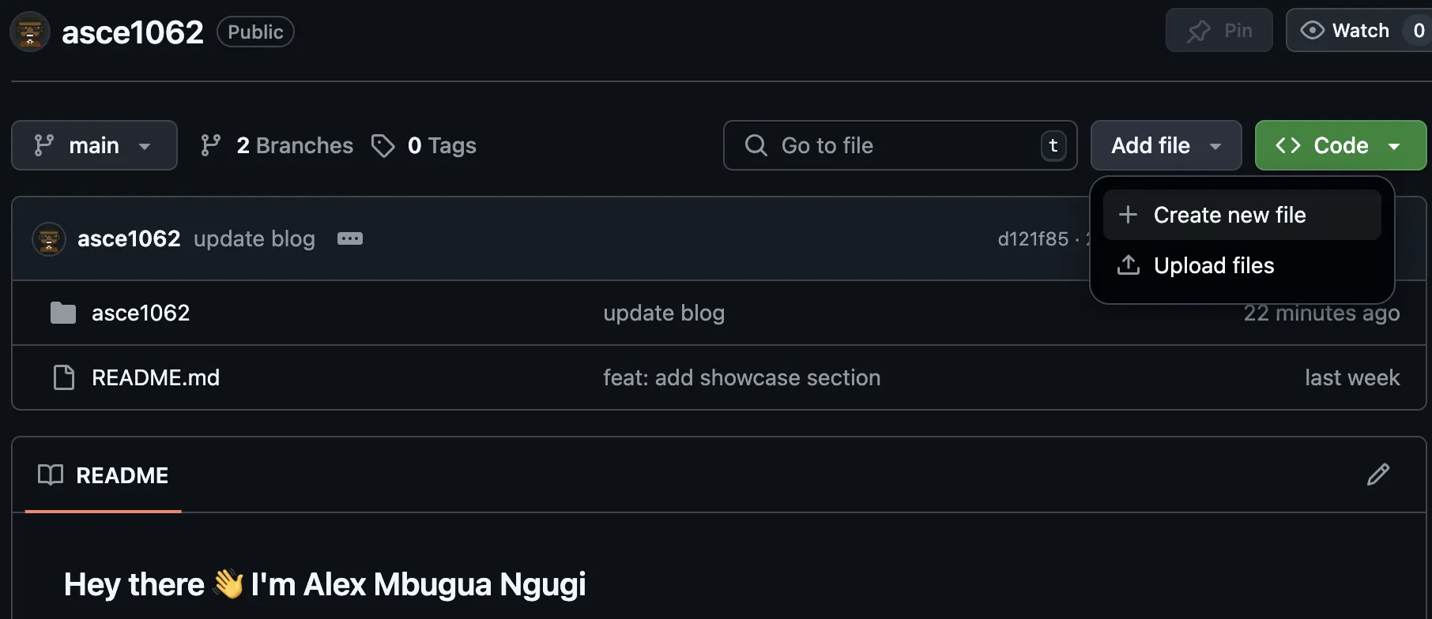
Task: Edit the README with the pencil icon
Action: tap(1378, 475)
